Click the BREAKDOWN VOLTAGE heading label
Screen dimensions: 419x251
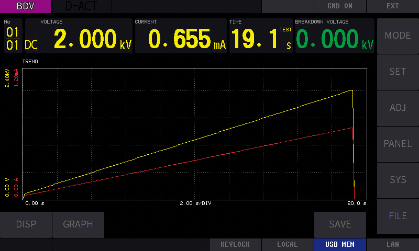[x=322, y=22]
